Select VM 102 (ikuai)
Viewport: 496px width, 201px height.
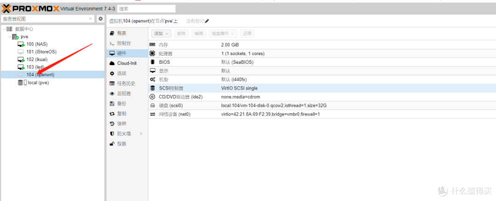coord(37,59)
